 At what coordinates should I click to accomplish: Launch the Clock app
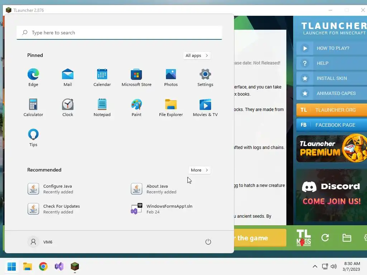[x=68, y=107]
